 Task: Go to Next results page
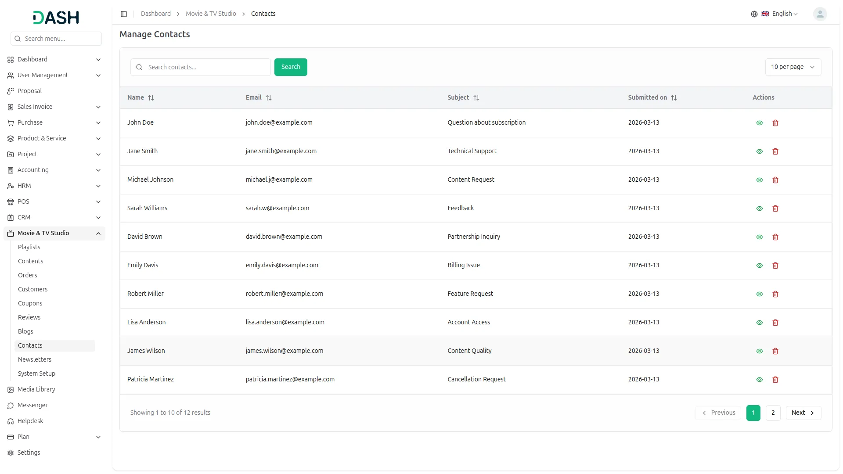[x=803, y=413]
